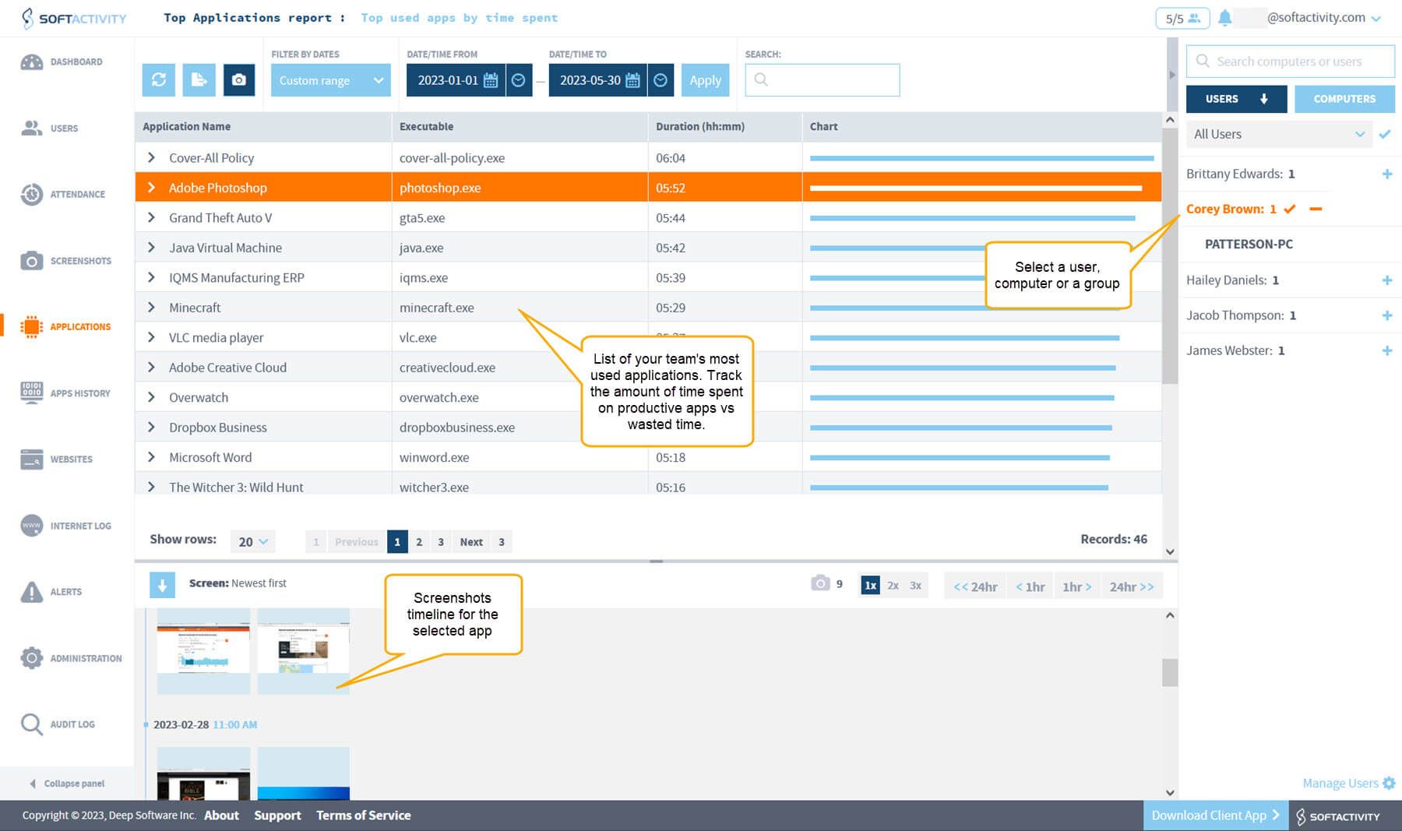1402x831 pixels.
Task: Click the camera screenshot toolbar button
Action: [x=239, y=80]
